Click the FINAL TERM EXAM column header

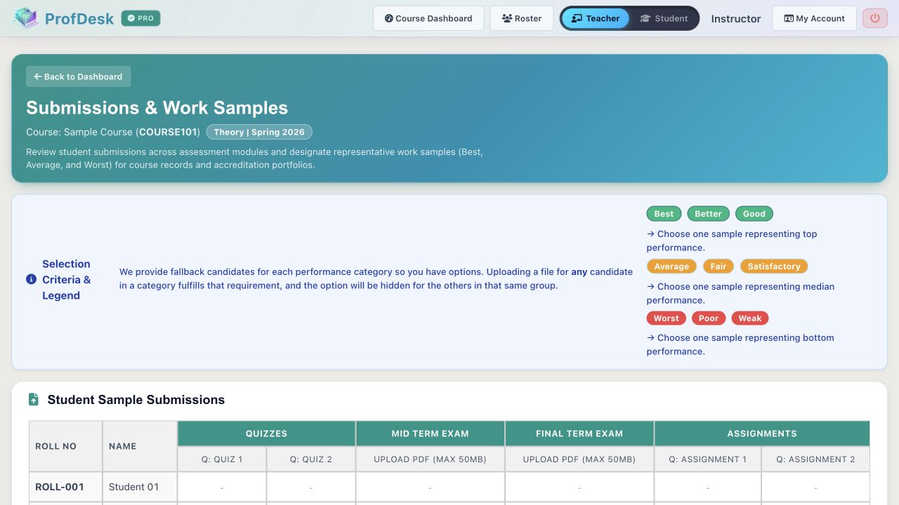click(579, 433)
